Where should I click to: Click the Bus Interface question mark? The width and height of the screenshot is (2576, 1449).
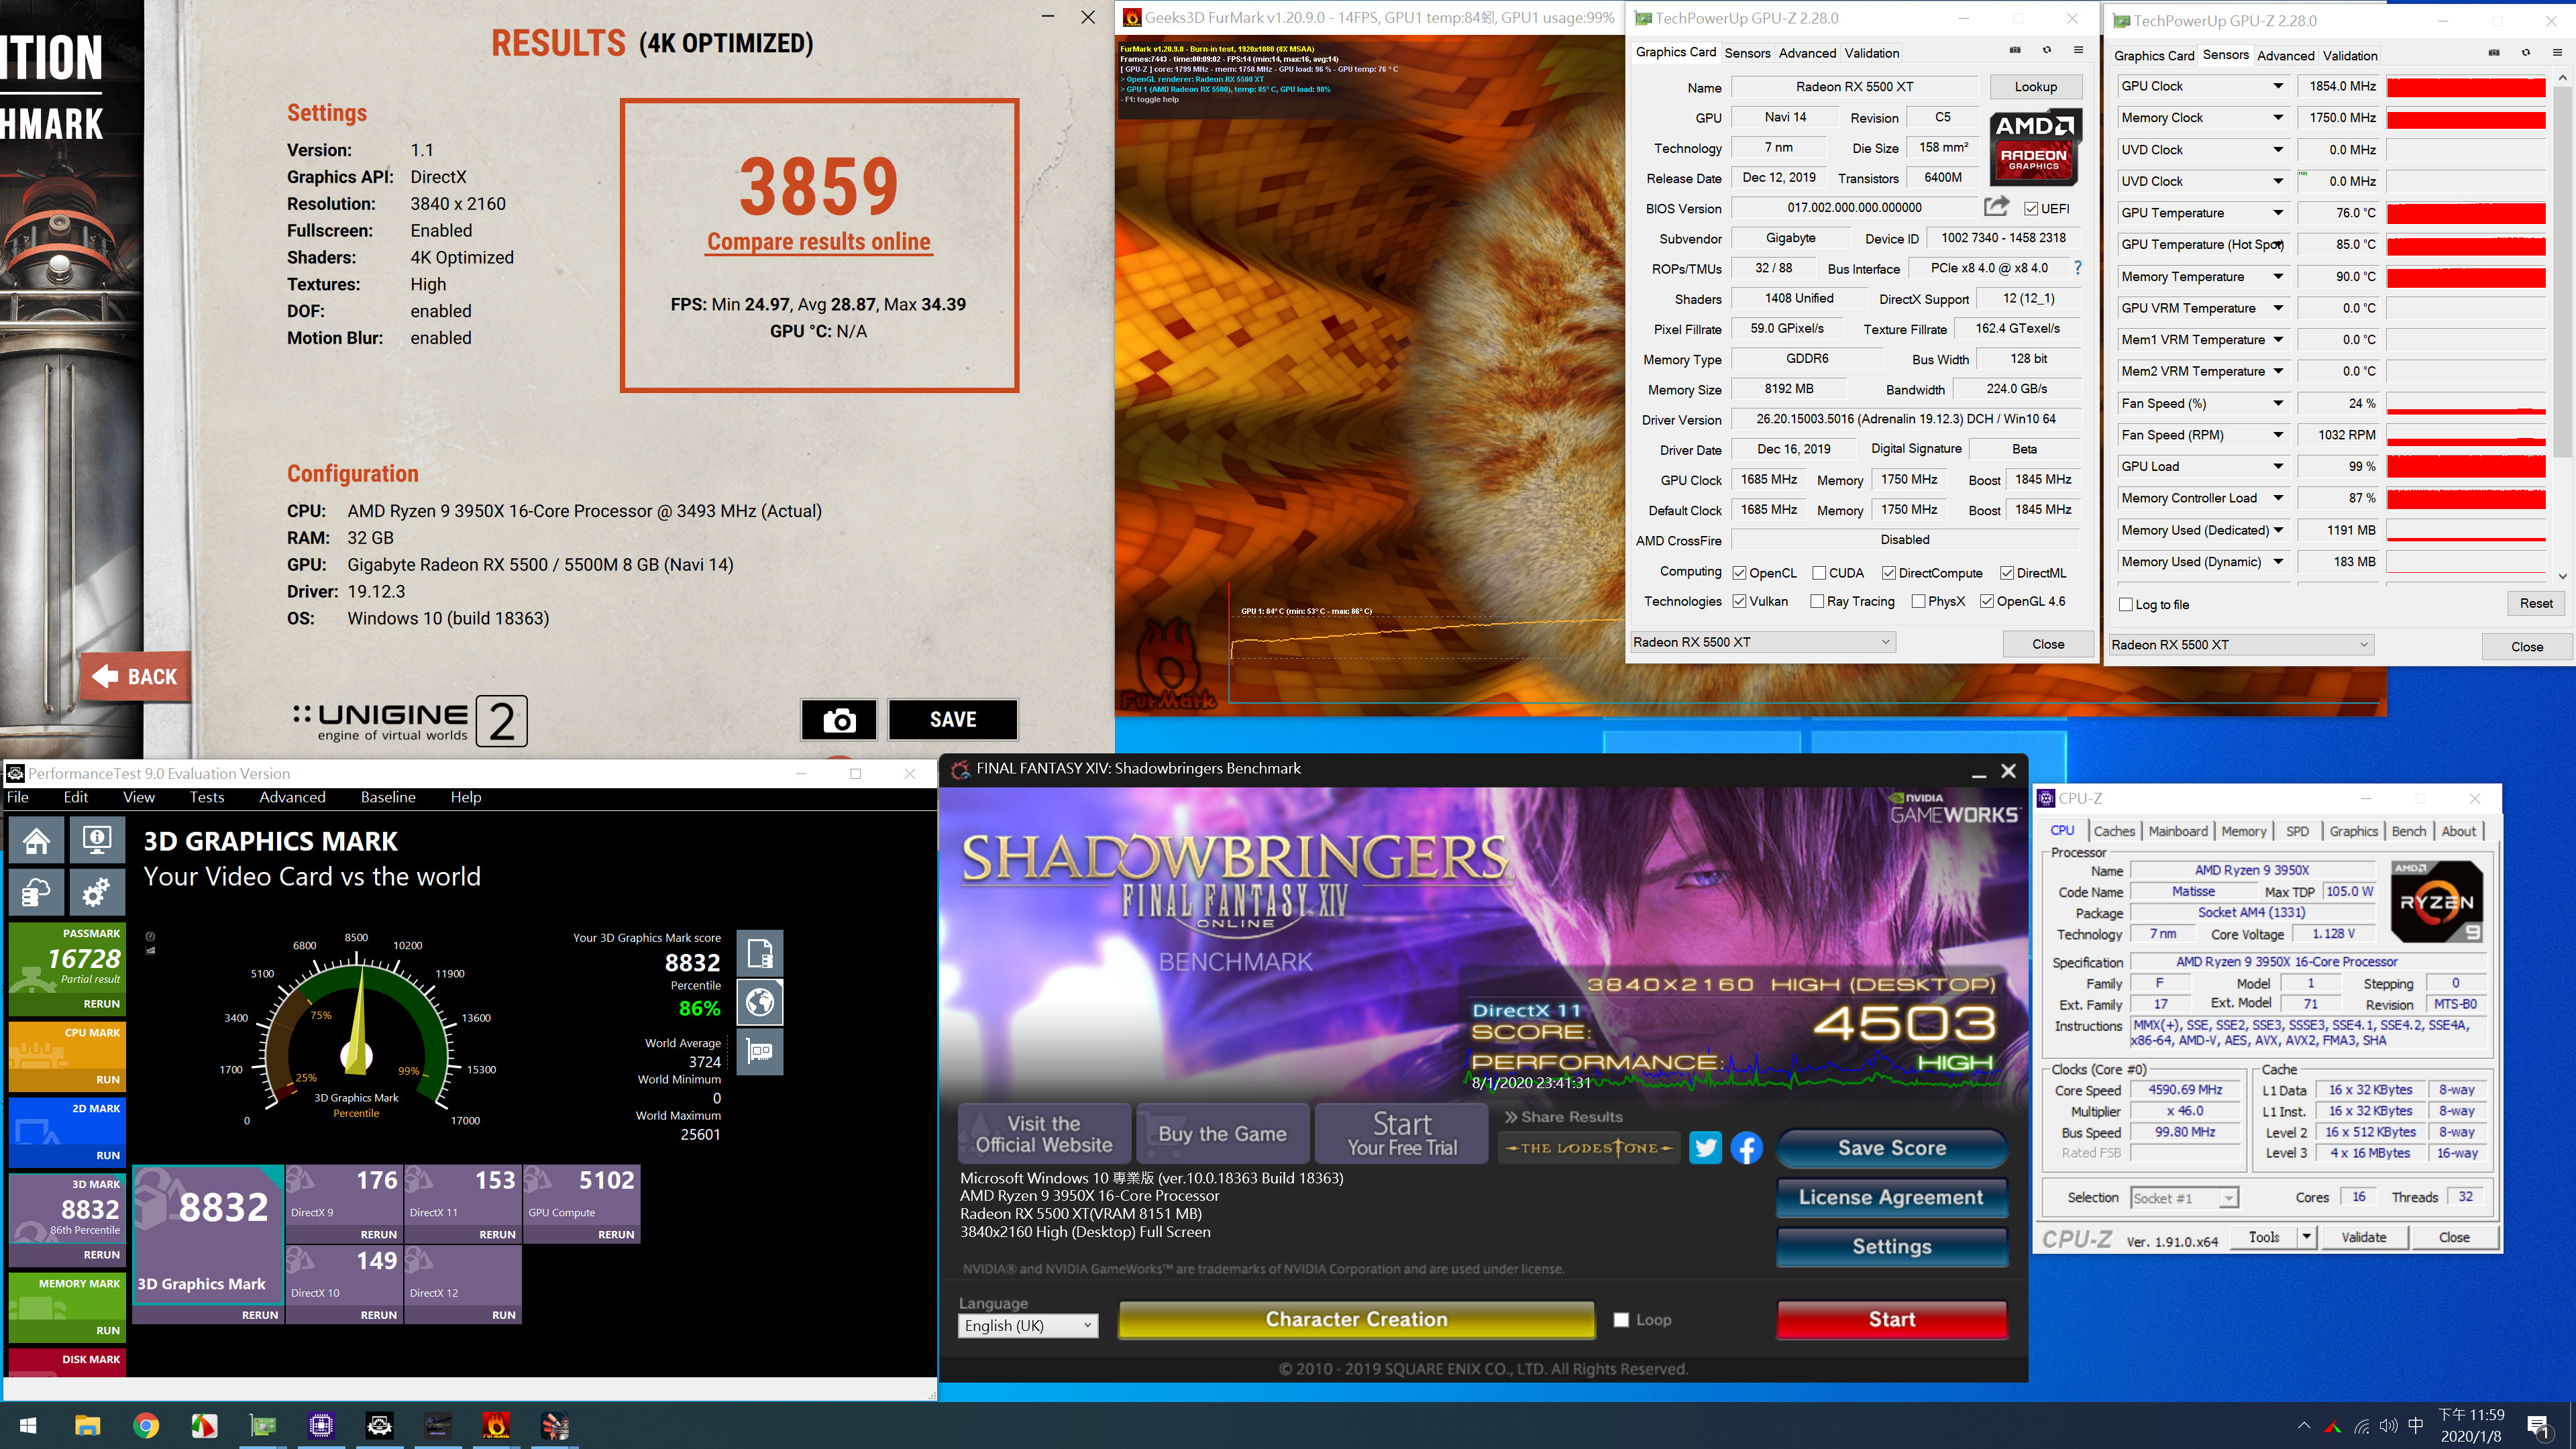(x=2078, y=268)
